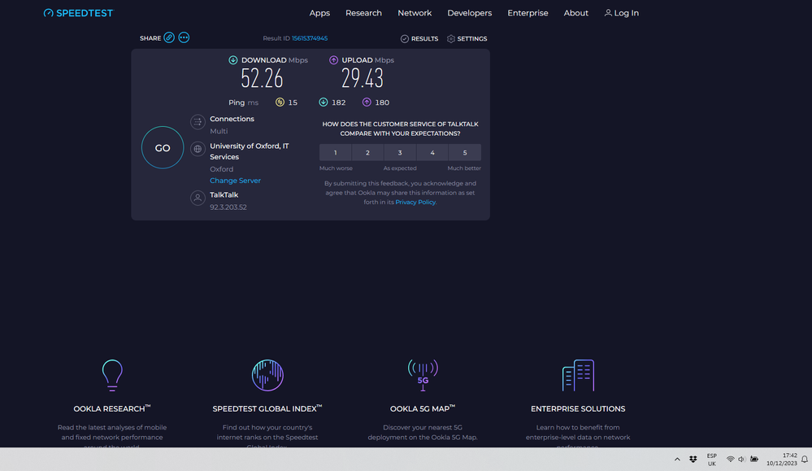Screen dimensions: 812x471
Task: Open the Network menu
Action: tap(415, 13)
